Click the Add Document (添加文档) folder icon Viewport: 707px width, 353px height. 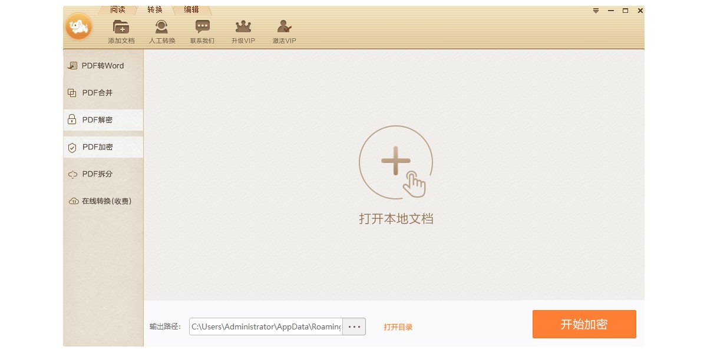[x=121, y=27]
